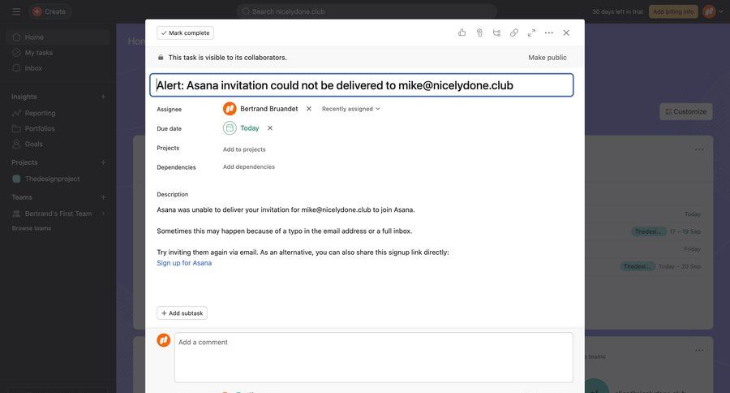The width and height of the screenshot is (730, 393).
Task: Expand Bertrand's First Team chevron
Action: click(x=103, y=214)
